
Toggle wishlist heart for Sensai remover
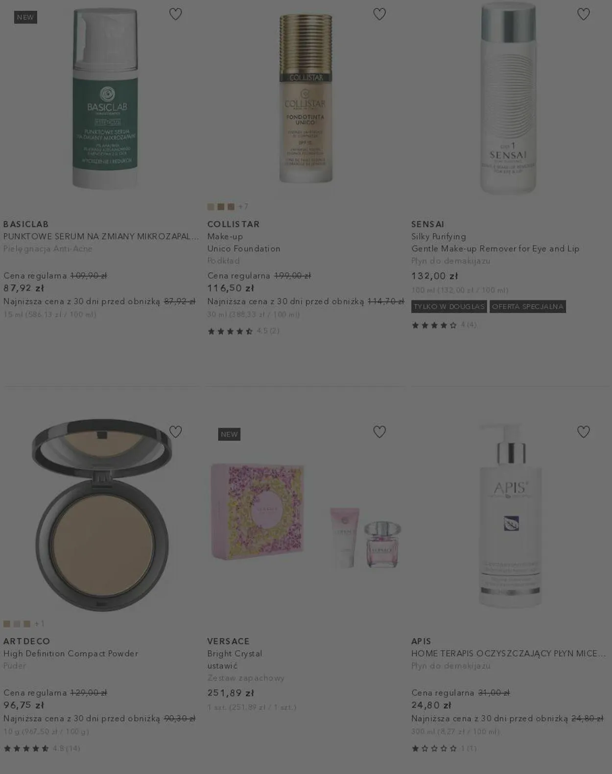(x=583, y=14)
